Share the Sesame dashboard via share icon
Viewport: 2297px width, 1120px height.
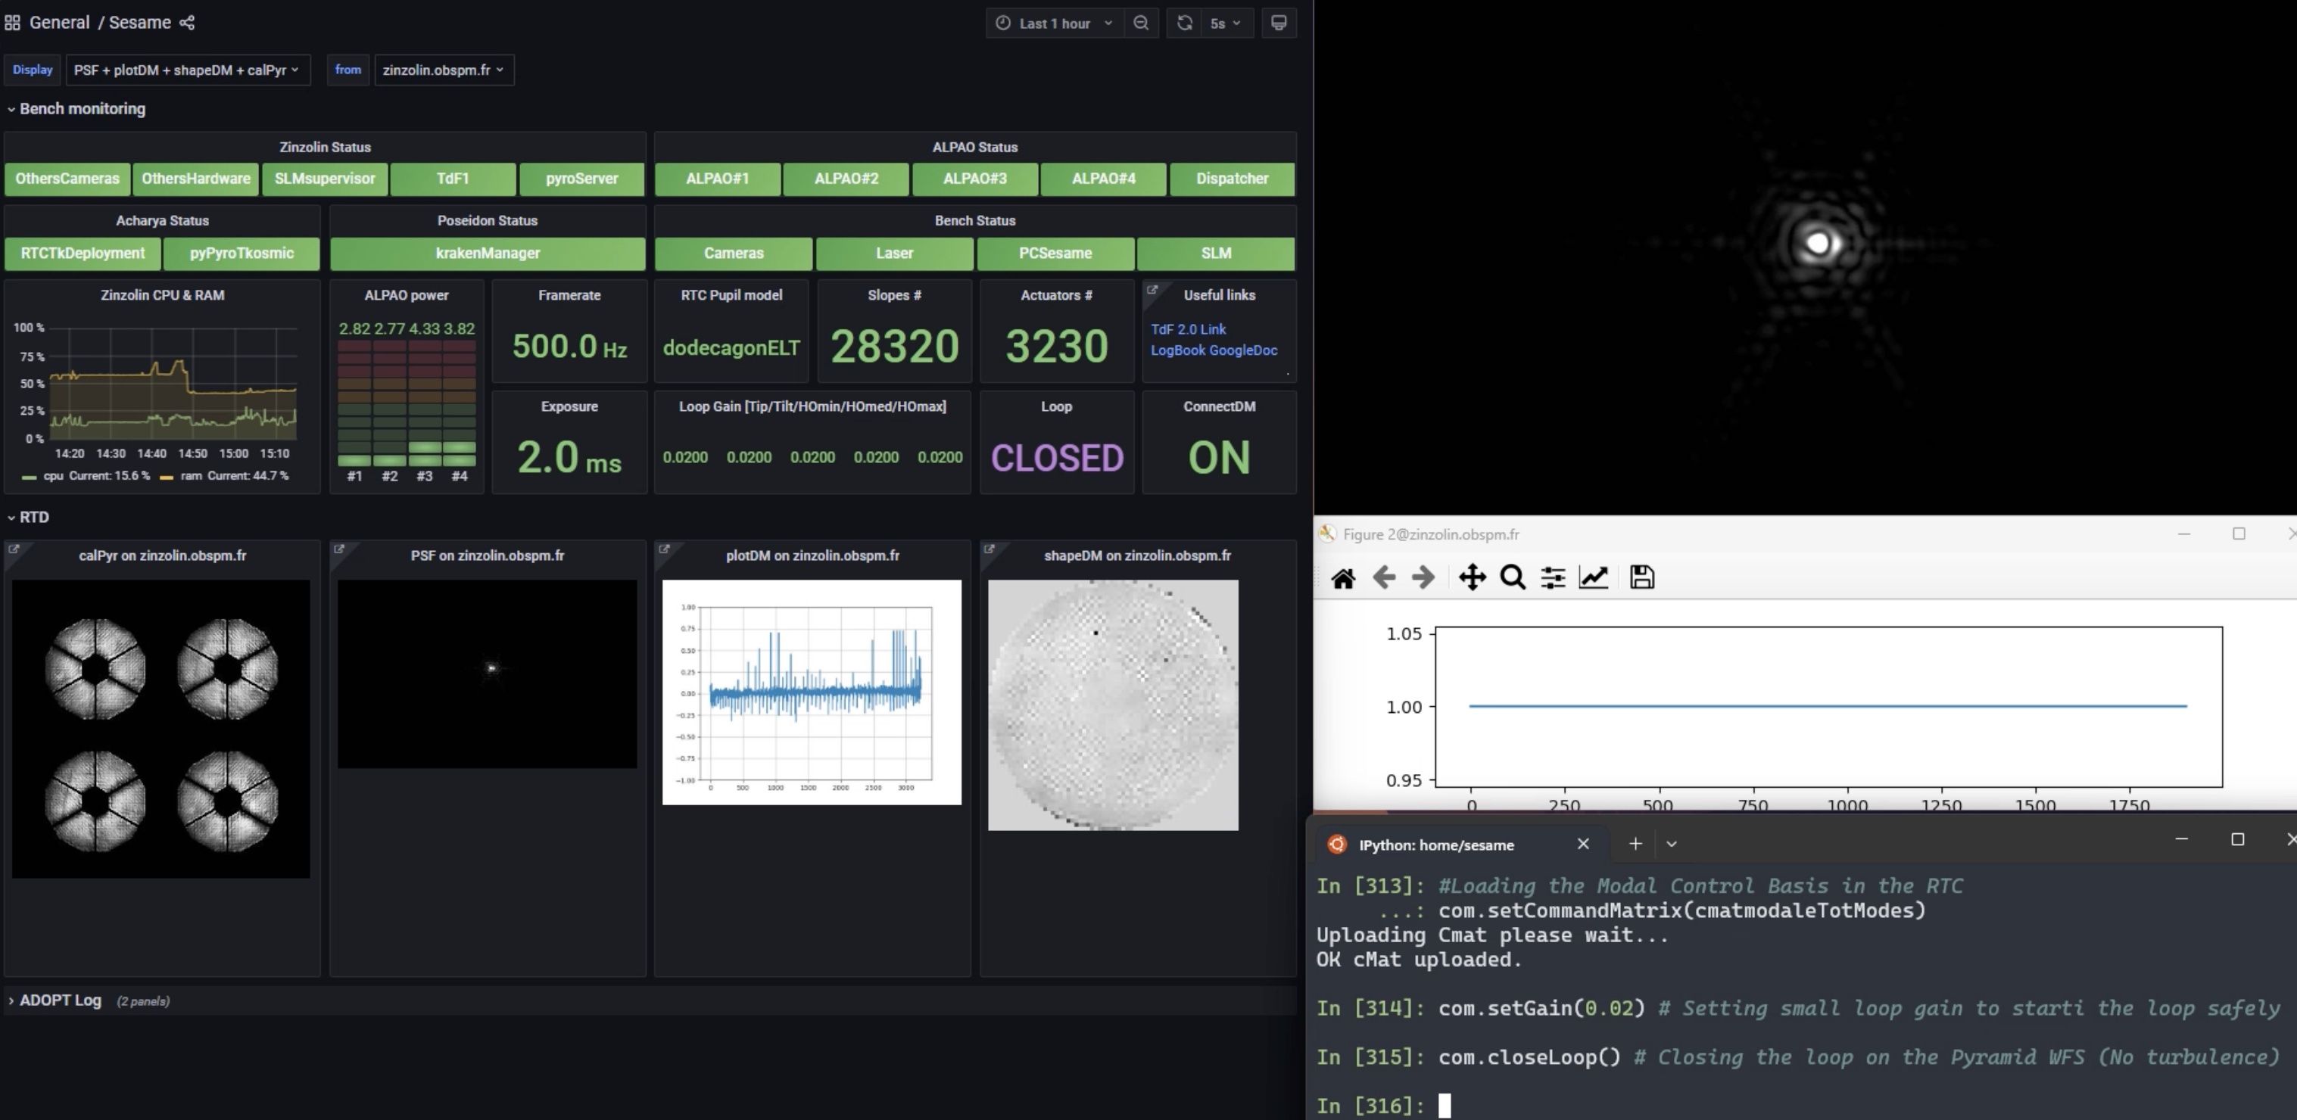click(x=187, y=22)
